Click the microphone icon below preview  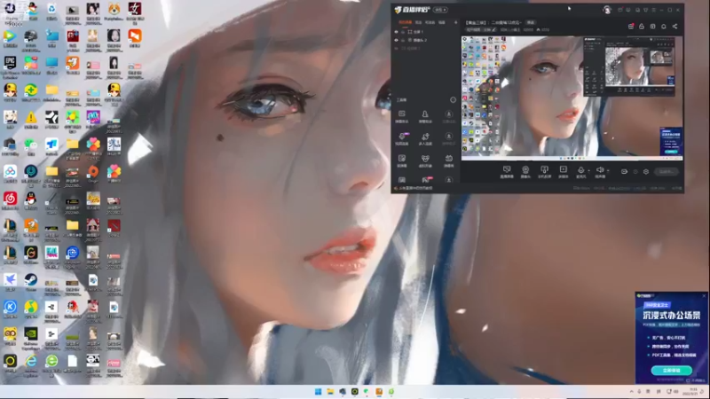tap(581, 171)
